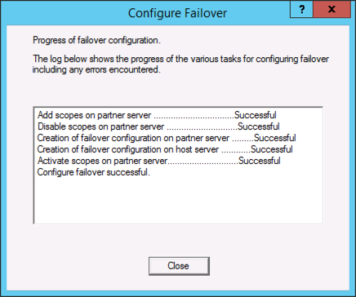Click 'Successful' status beside Add scopes entry
This screenshot has height=297, width=356.
(256, 115)
